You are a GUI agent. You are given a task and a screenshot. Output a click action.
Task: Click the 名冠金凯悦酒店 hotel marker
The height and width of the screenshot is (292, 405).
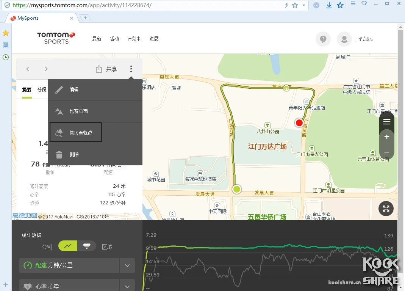click(x=200, y=173)
